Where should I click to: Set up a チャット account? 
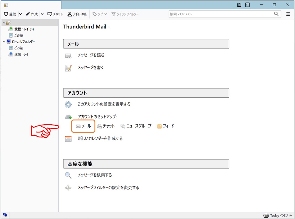click(x=106, y=126)
